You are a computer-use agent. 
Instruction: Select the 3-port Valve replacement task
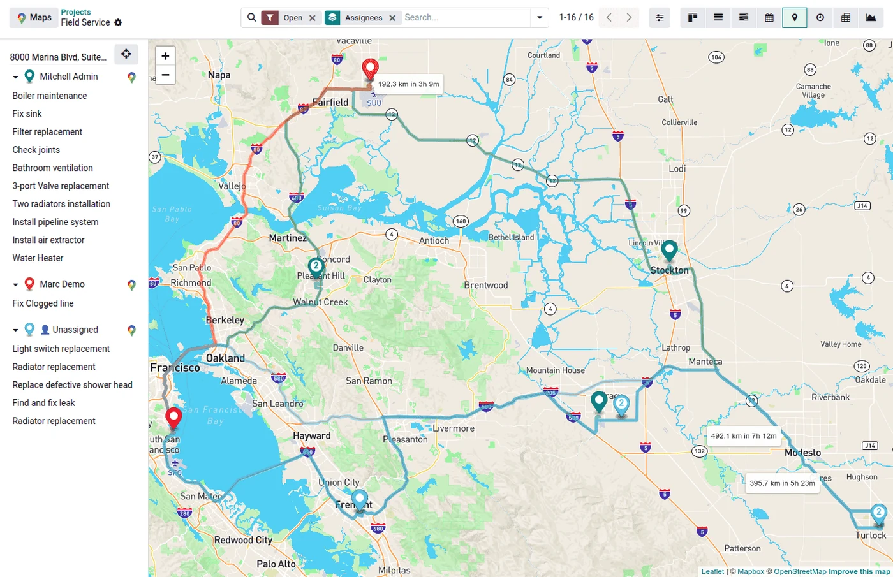pyautogui.click(x=61, y=186)
